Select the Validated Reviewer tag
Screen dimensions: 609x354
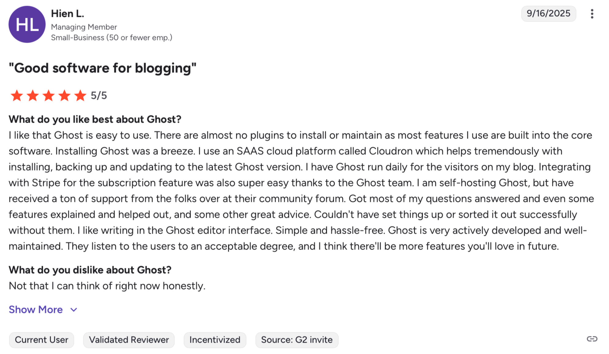[x=129, y=340]
